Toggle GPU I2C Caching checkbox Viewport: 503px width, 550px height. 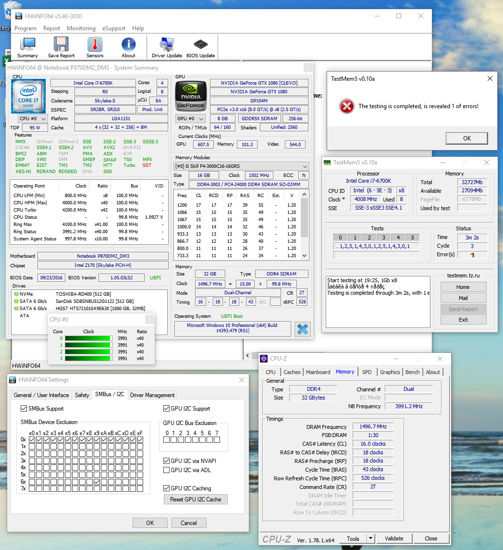click(167, 488)
